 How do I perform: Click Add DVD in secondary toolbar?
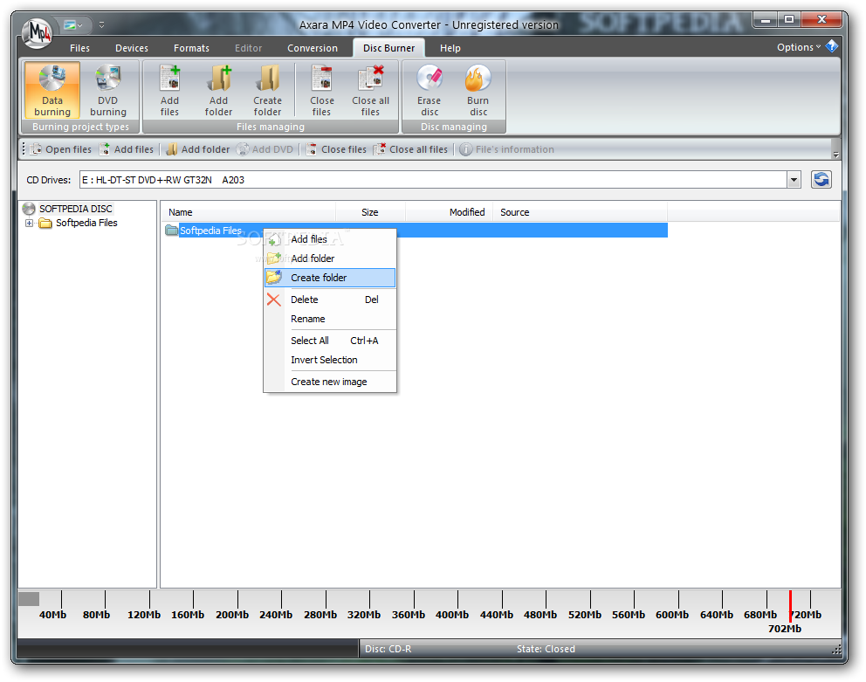[x=265, y=149]
